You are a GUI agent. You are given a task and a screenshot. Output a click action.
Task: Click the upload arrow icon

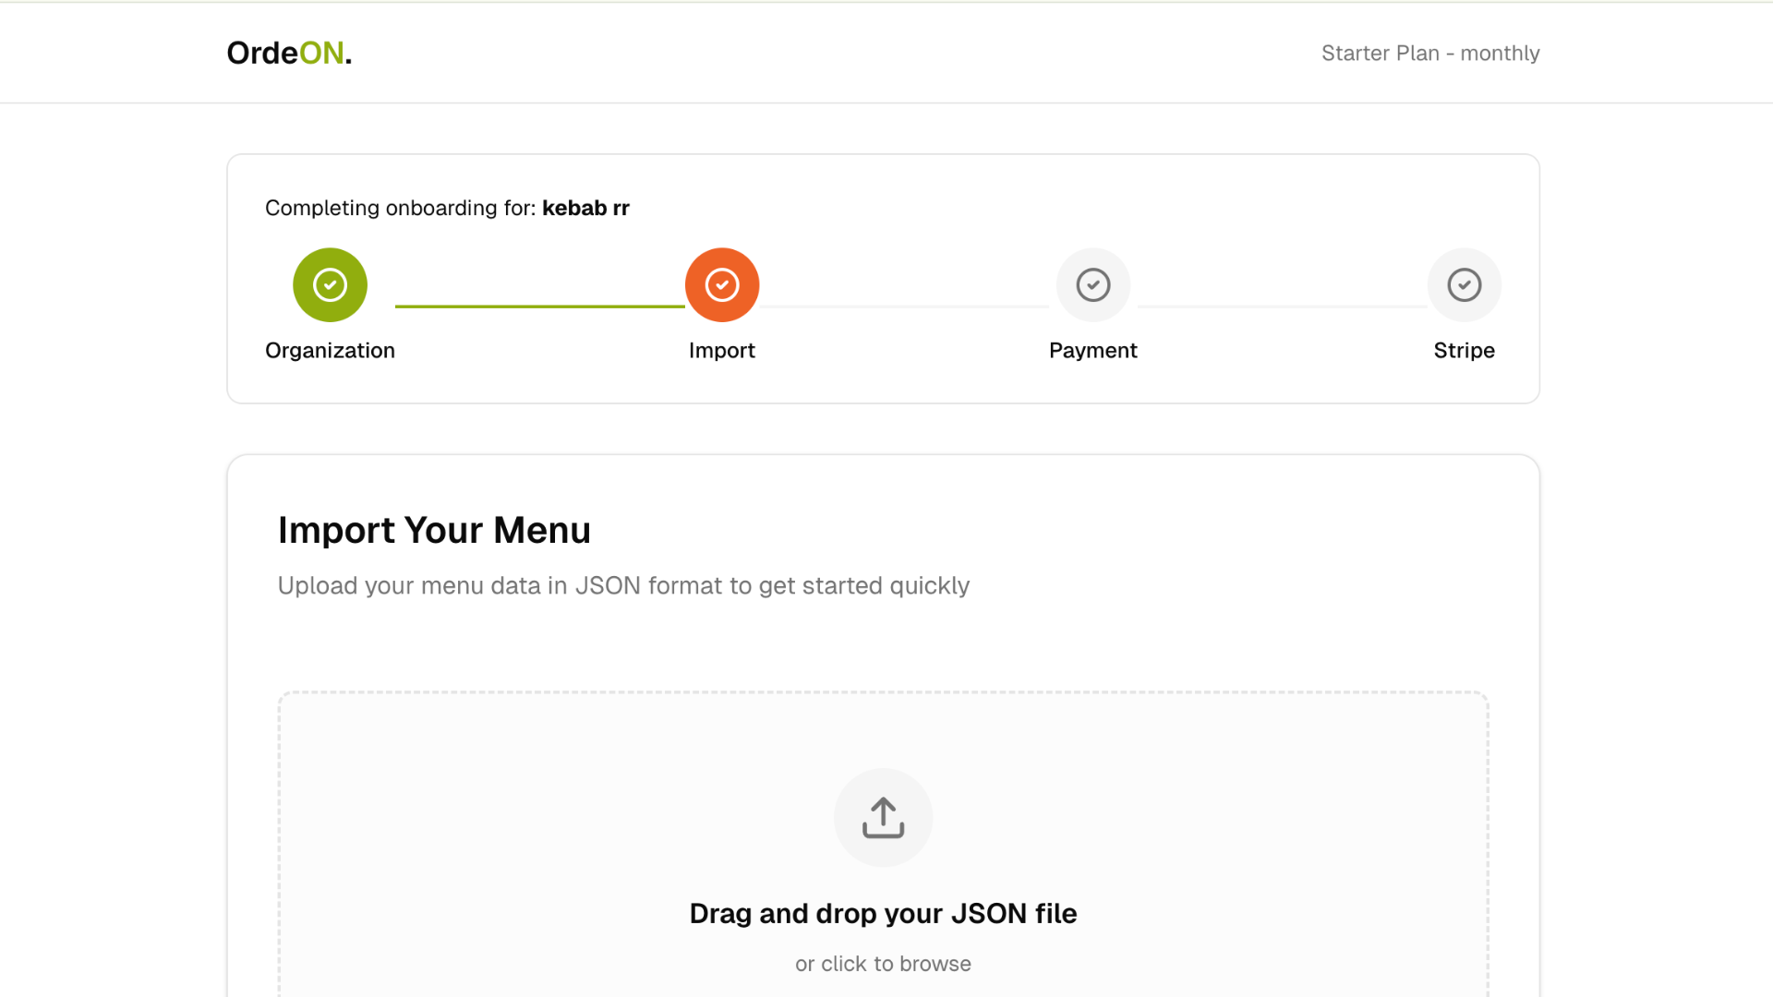pyautogui.click(x=883, y=817)
